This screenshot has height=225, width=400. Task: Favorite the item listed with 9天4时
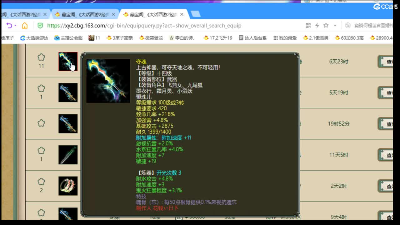point(41,213)
